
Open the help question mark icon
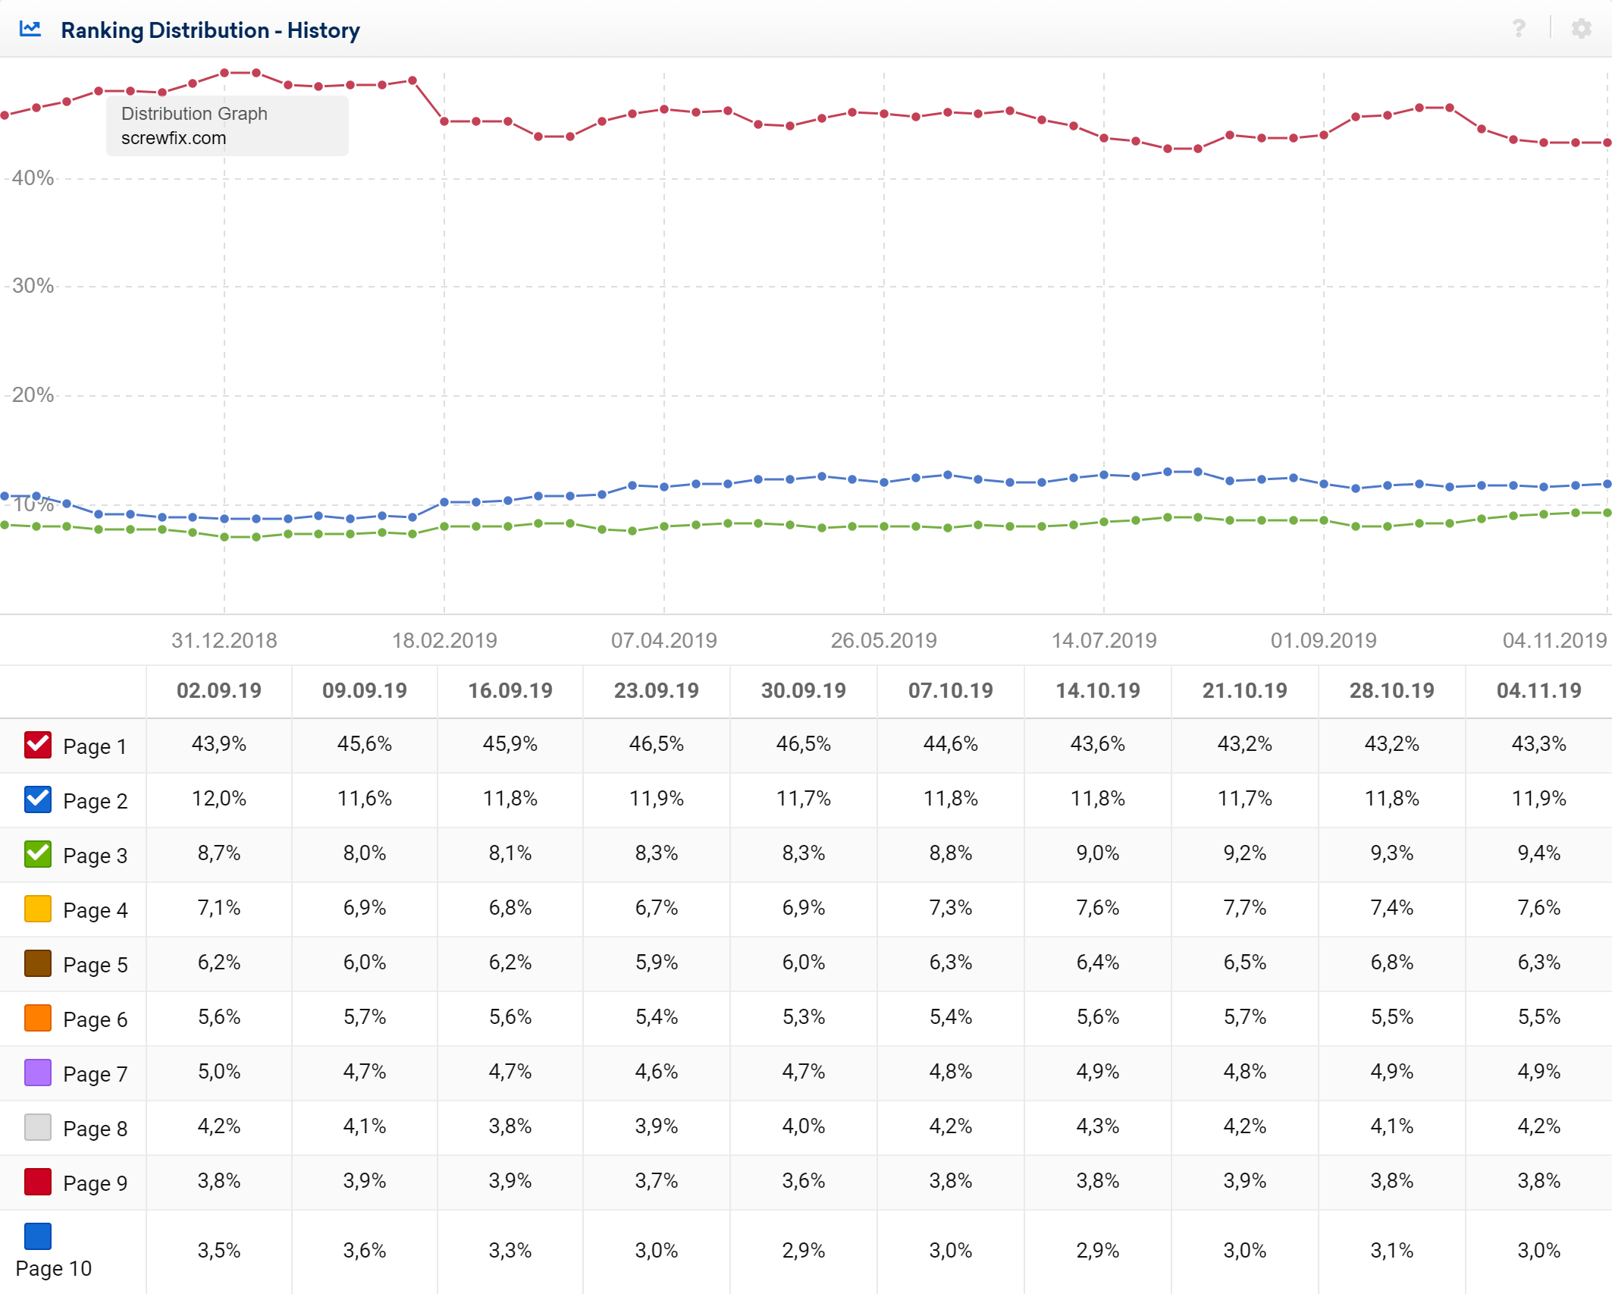(1519, 29)
